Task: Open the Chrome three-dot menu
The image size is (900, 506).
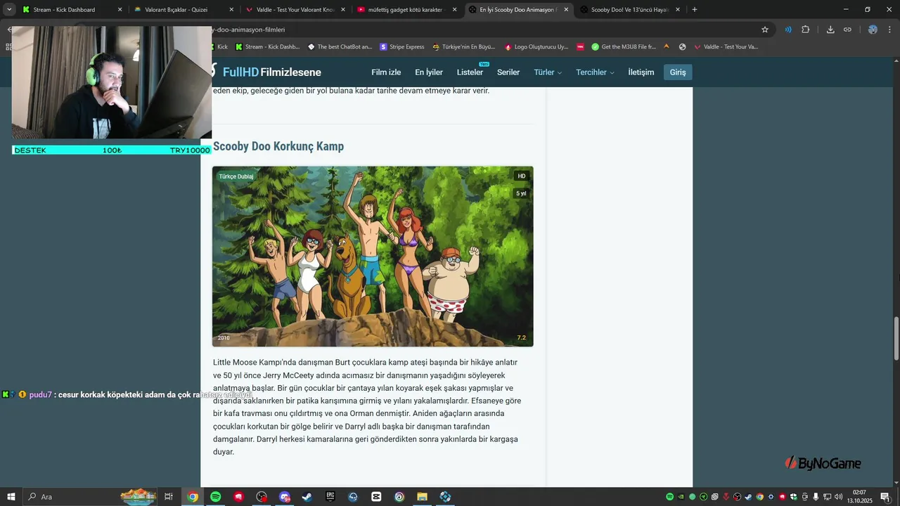Action: 890,30
